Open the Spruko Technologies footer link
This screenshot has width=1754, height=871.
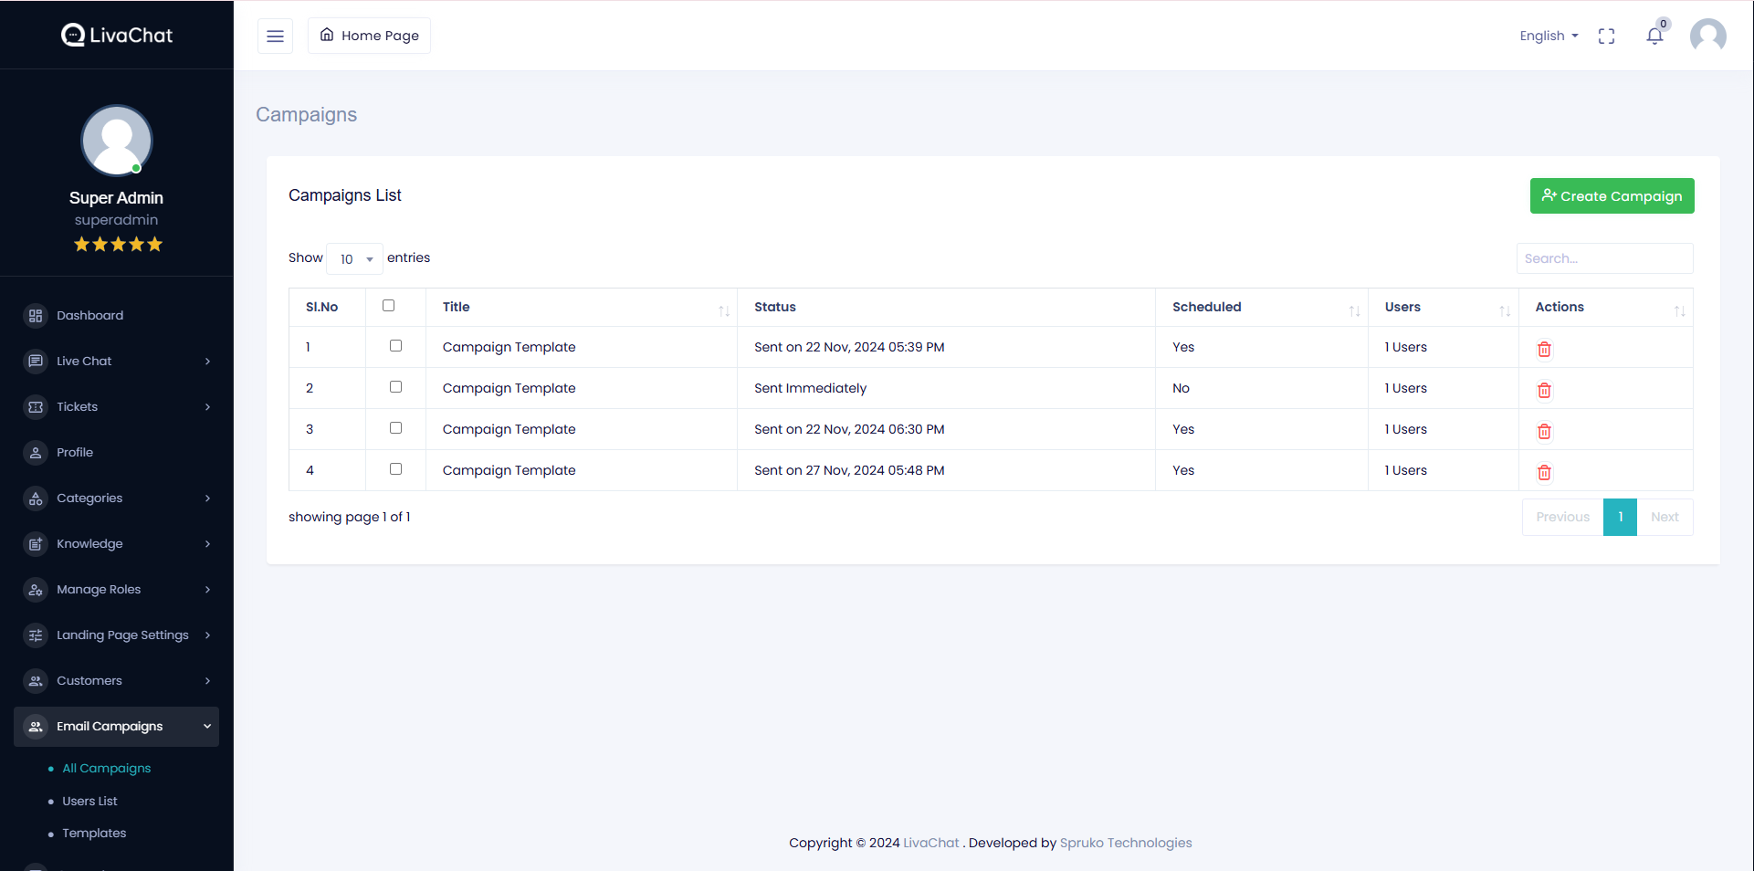(1125, 844)
